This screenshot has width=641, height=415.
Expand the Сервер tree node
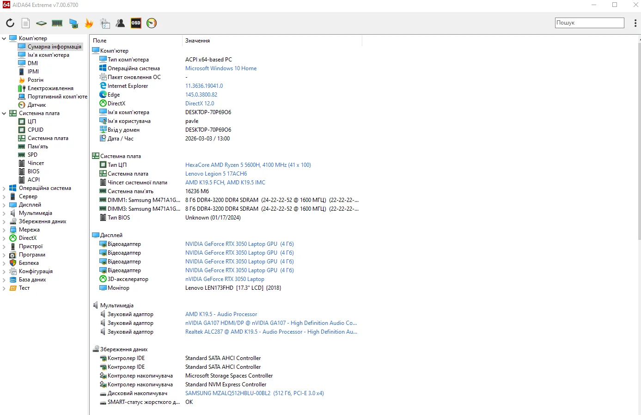pos(4,196)
